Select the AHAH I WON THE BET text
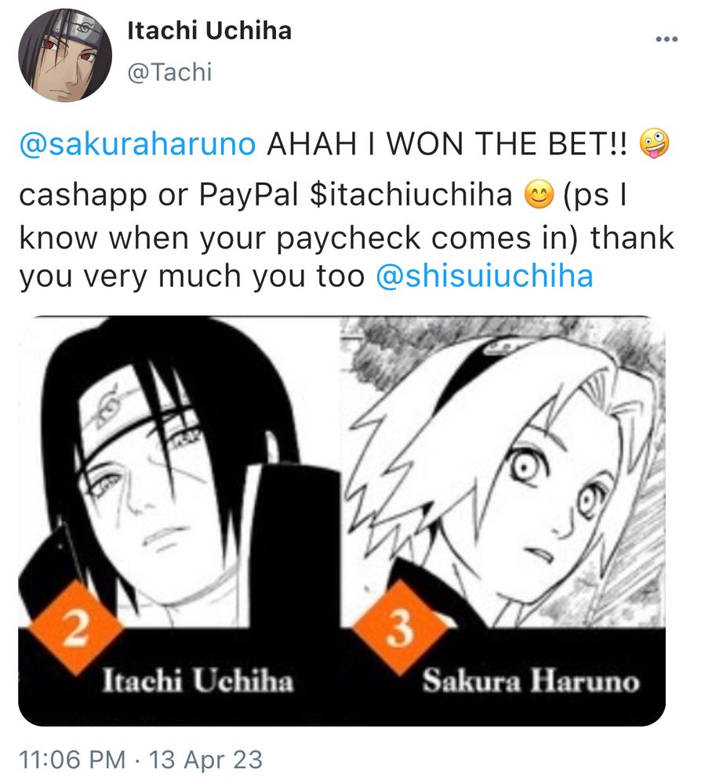Screen dimensions: 705x784 [x=446, y=144]
